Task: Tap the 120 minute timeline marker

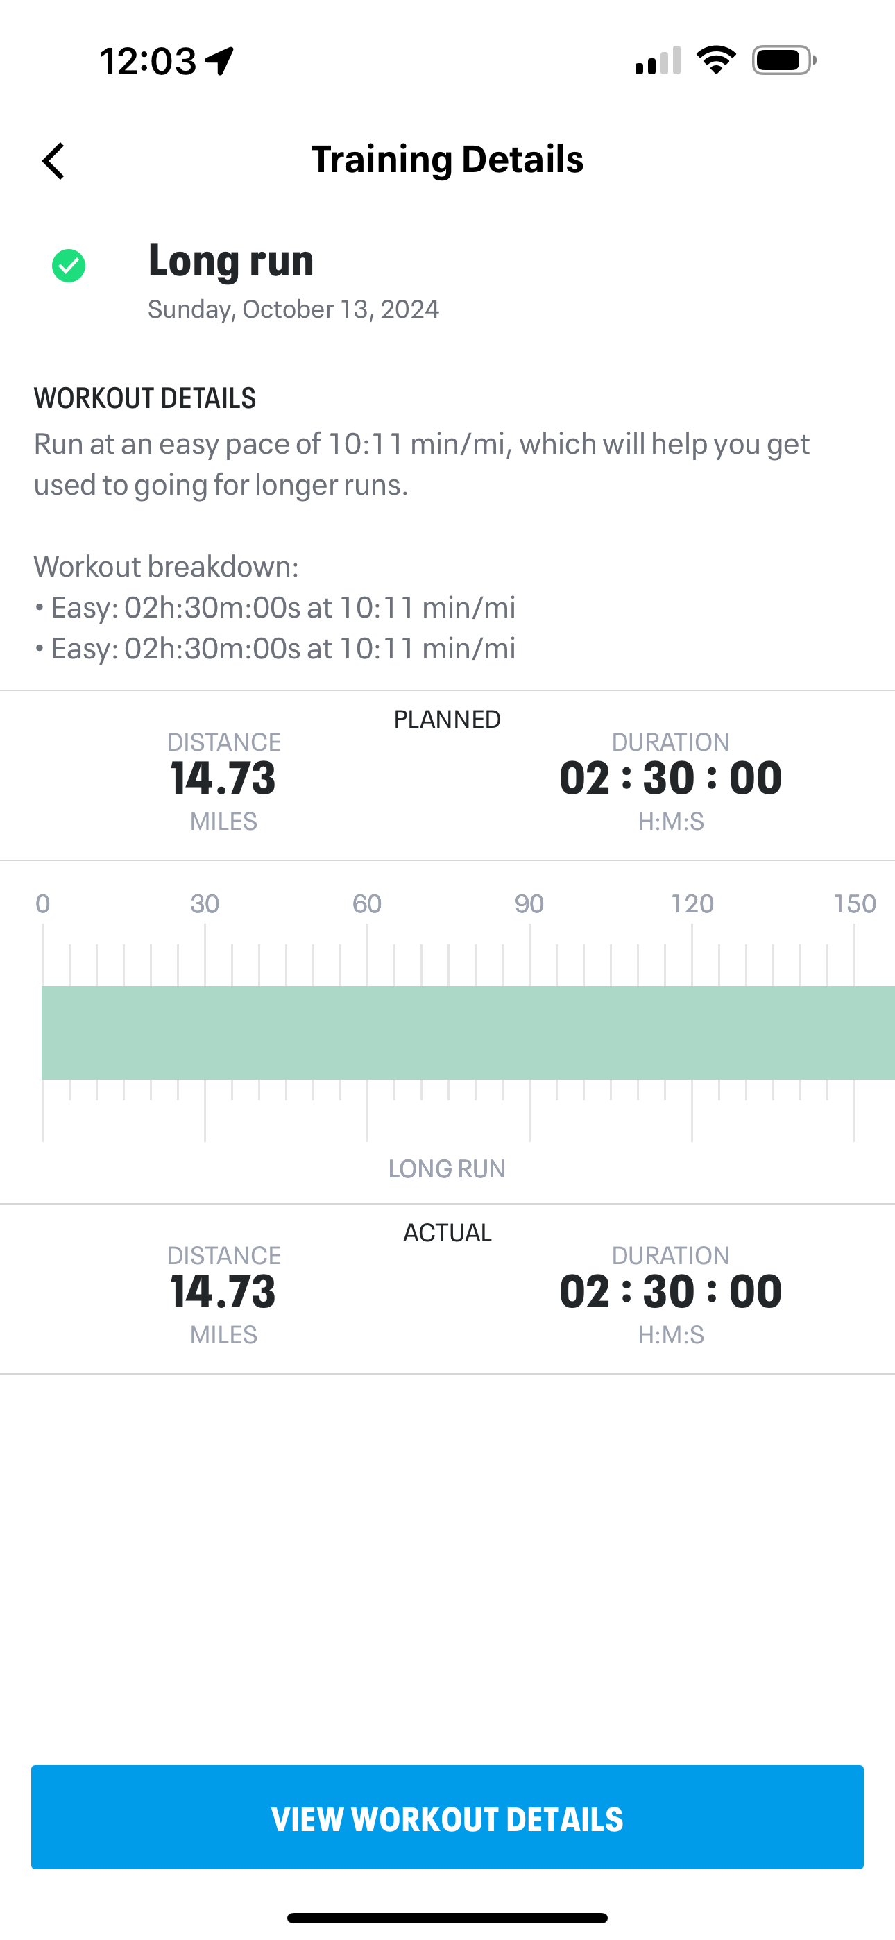Action: click(x=692, y=903)
